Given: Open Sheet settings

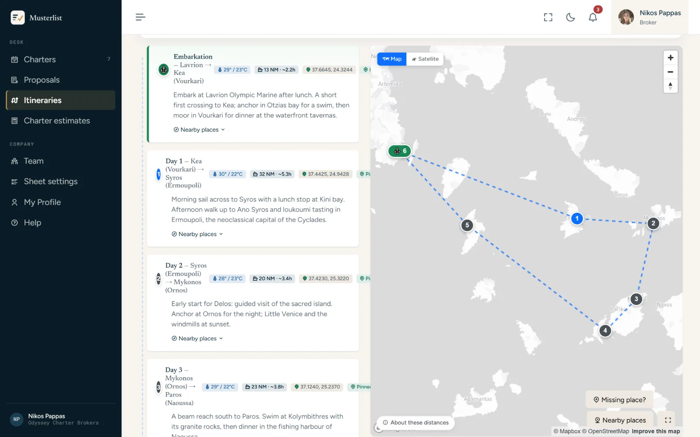Looking at the screenshot, I should (60, 181).
